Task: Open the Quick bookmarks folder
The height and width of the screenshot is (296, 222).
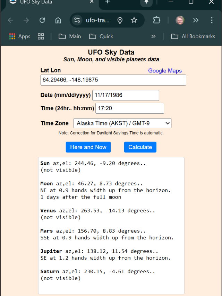Action: (101, 36)
